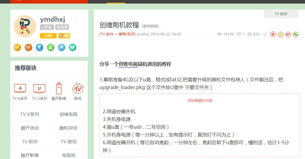Open the 电视派 board

coord(68,155)
